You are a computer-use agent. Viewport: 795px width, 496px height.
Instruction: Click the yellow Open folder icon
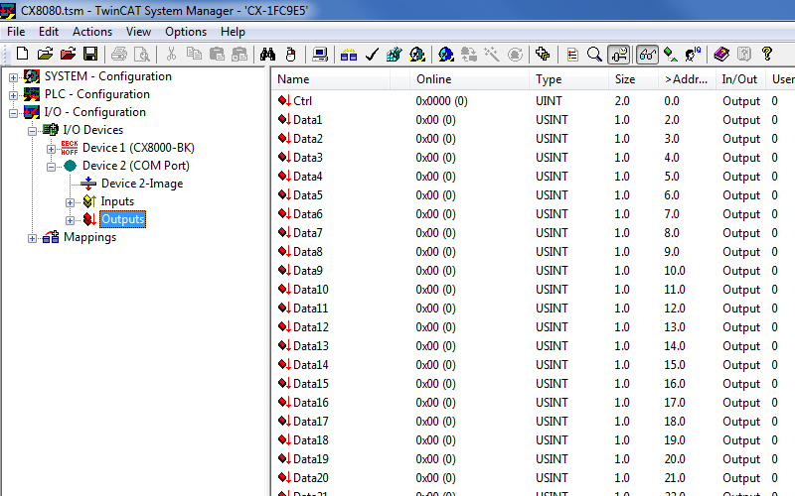coord(45,54)
